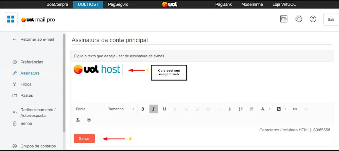Toggle underline formatting
Image resolution: width=339 pixels, height=151 pixels.
point(164,109)
